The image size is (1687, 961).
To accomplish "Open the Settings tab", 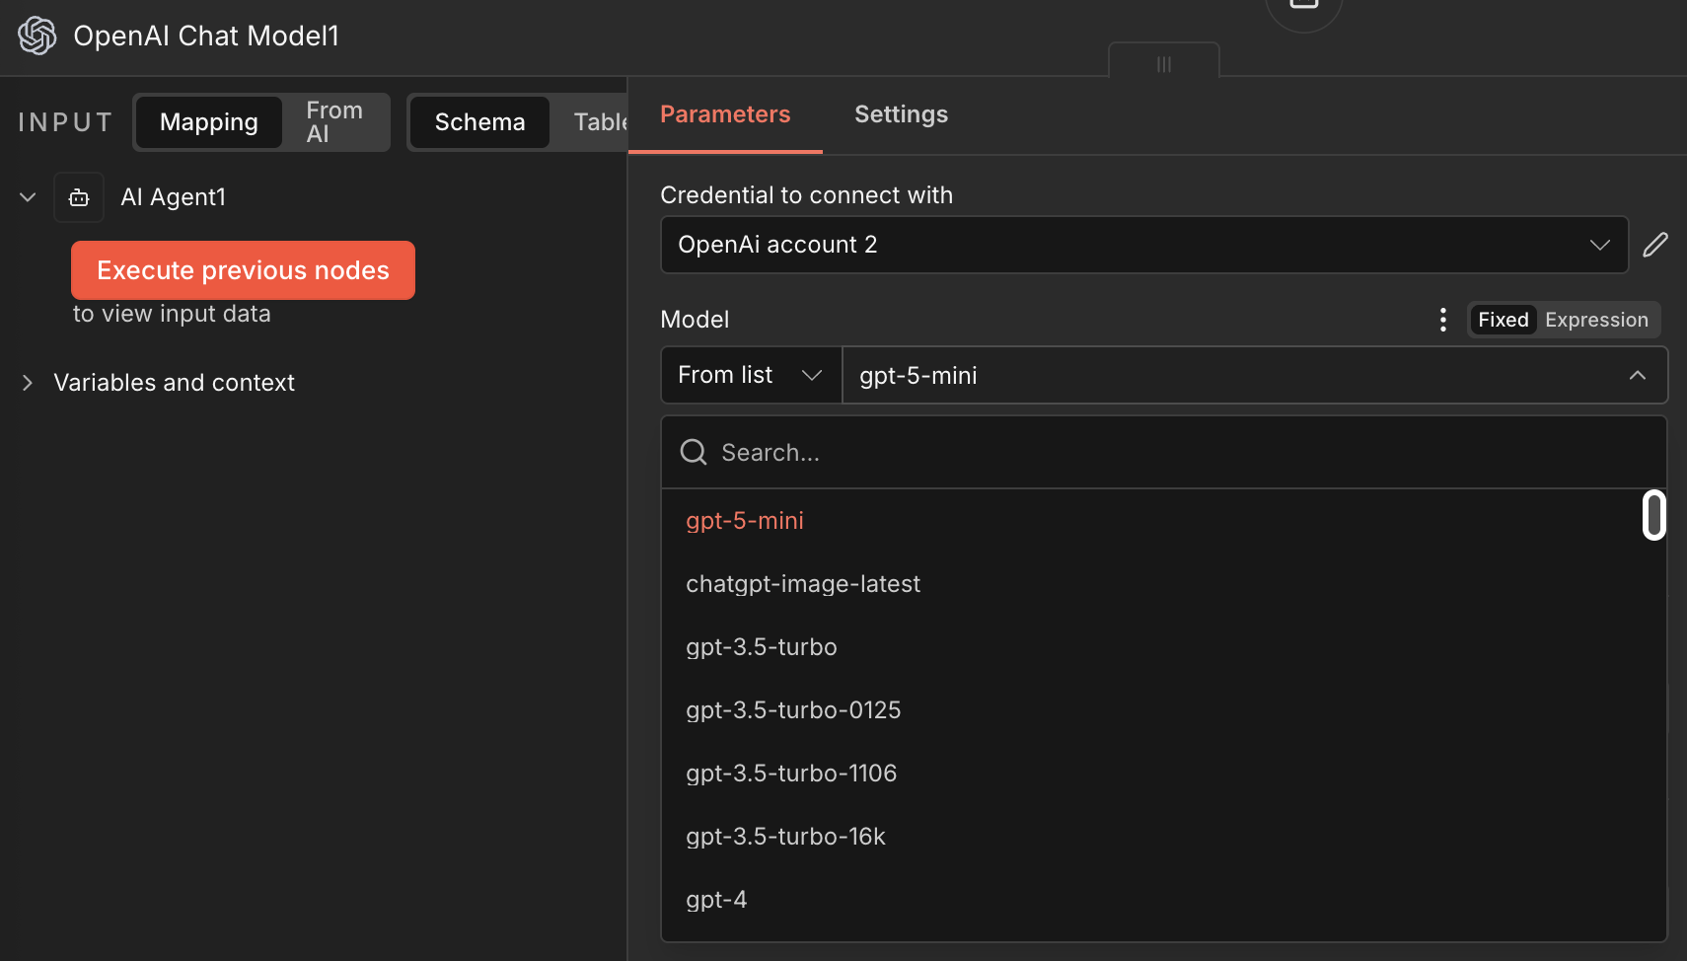I will point(901,114).
